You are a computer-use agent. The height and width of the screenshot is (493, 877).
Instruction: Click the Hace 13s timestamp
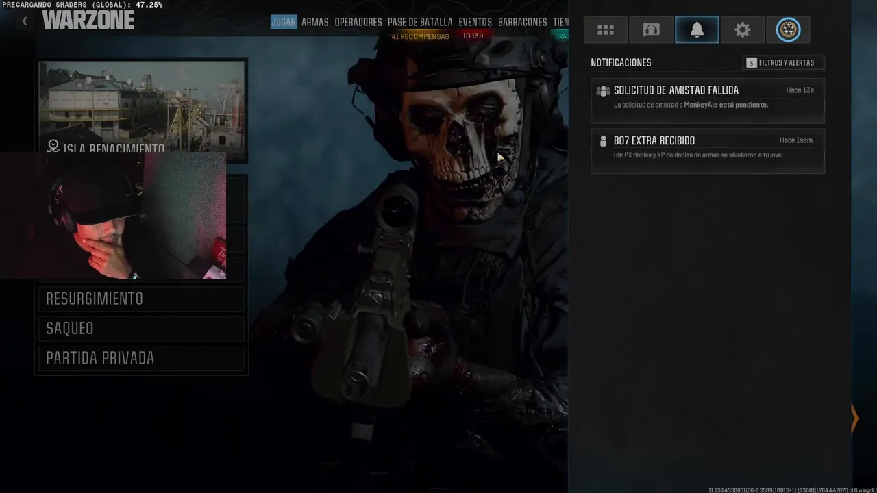point(800,90)
